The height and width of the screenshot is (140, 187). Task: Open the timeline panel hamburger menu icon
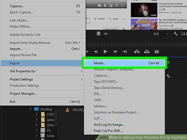pos(169,63)
